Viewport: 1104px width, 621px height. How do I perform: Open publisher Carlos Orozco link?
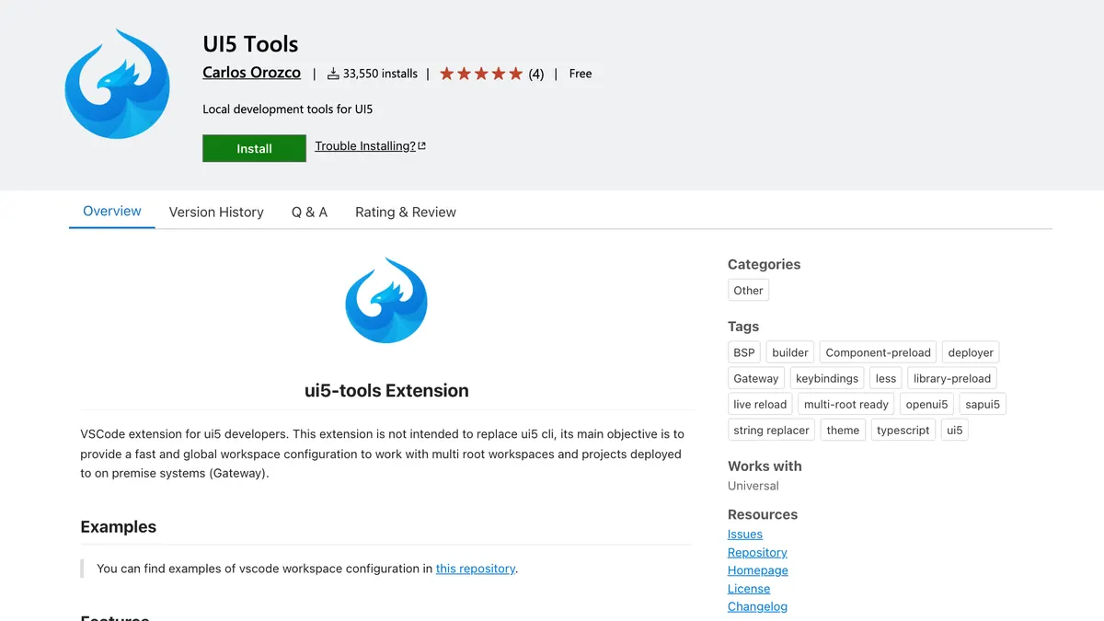[251, 73]
